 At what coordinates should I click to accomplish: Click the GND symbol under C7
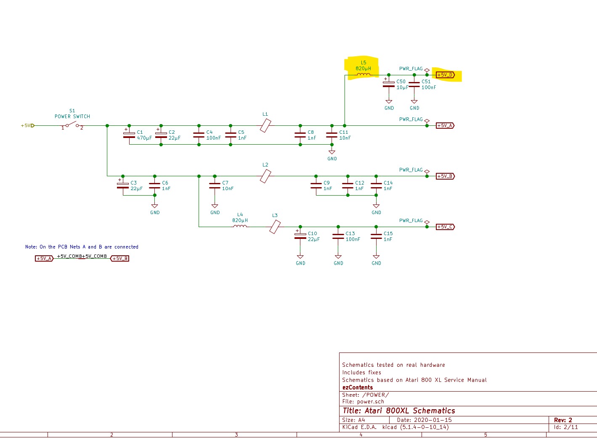coord(215,207)
